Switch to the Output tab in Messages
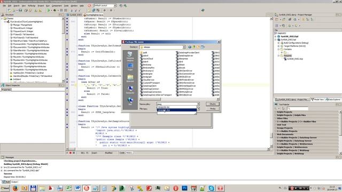The height and width of the screenshot is (192, 342). pyautogui.click(x=14, y=182)
